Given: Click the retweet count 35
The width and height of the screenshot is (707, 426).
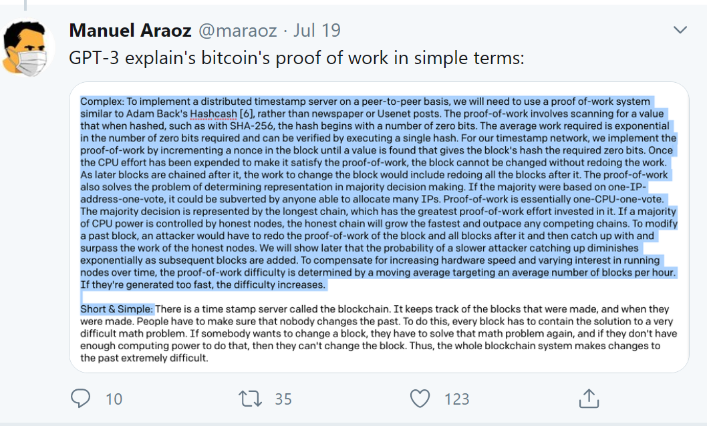Looking at the screenshot, I should pyautogui.click(x=283, y=399).
